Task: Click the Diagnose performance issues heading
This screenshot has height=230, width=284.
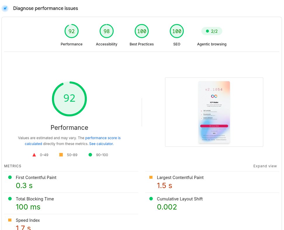Action: click(x=46, y=8)
